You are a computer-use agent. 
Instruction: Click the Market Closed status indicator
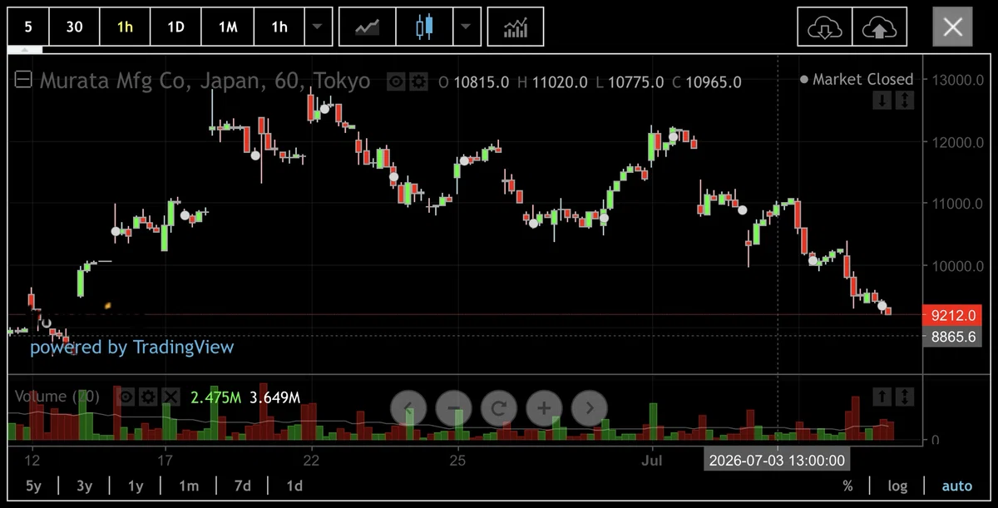pos(857,79)
